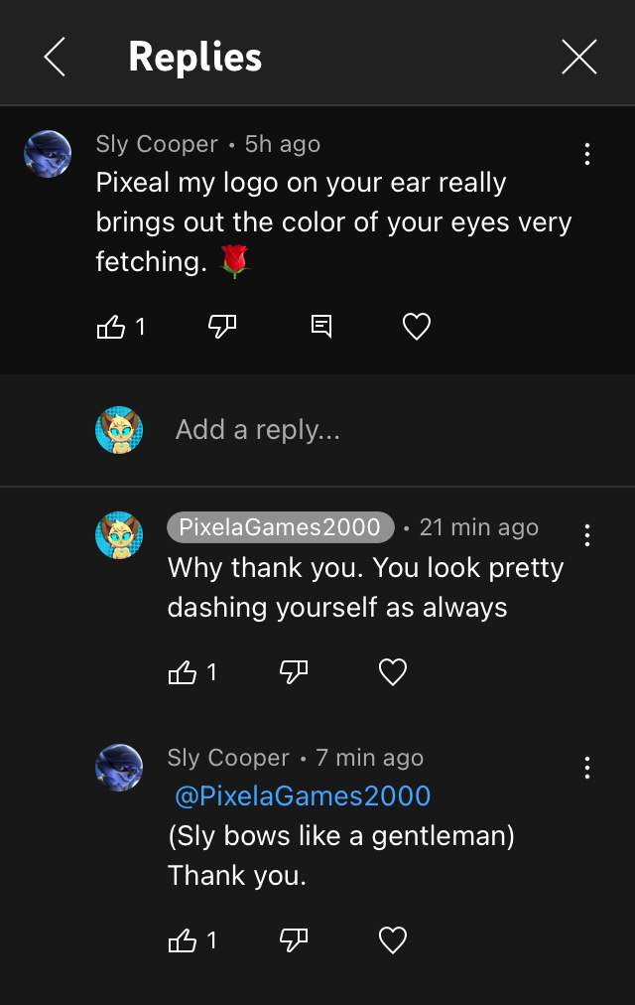Open options menu for PixelaGames2000's reply
The image size is (635, 1005).
click(586, 536)
